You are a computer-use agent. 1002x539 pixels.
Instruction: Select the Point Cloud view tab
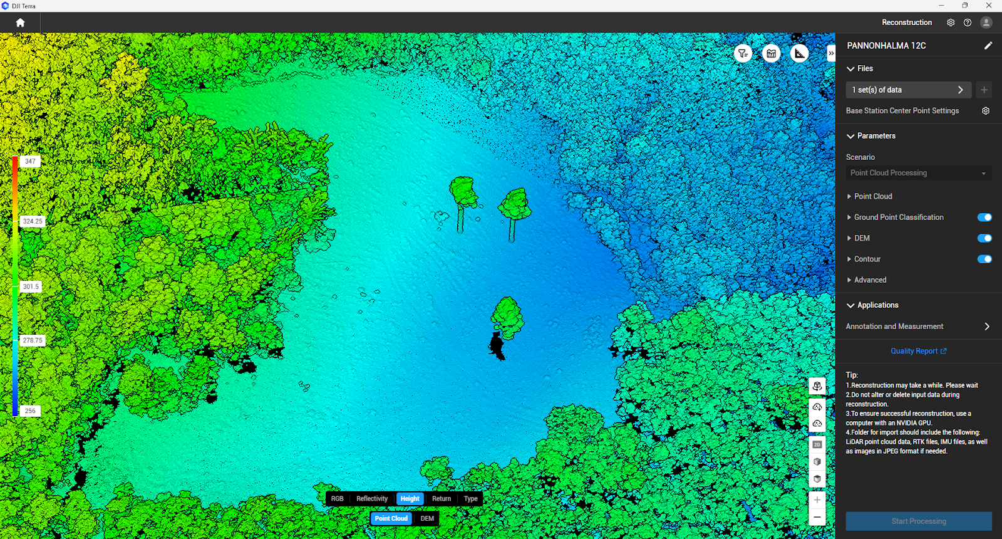[391, 518]
